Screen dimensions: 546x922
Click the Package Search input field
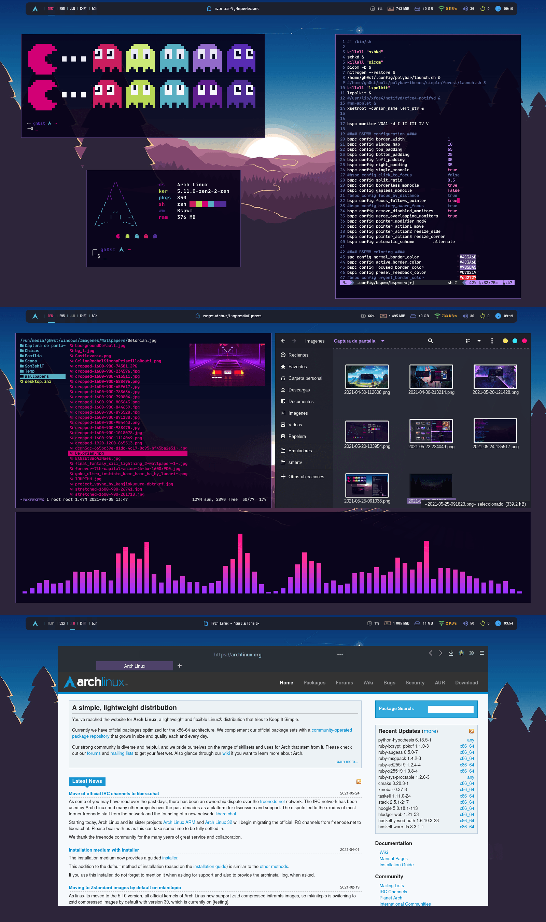click(x=450, y=709)
